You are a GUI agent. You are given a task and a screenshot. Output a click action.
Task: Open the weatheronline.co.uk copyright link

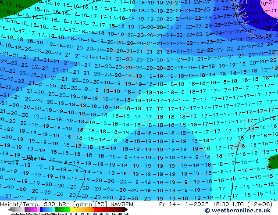click(x=238, y=211)
